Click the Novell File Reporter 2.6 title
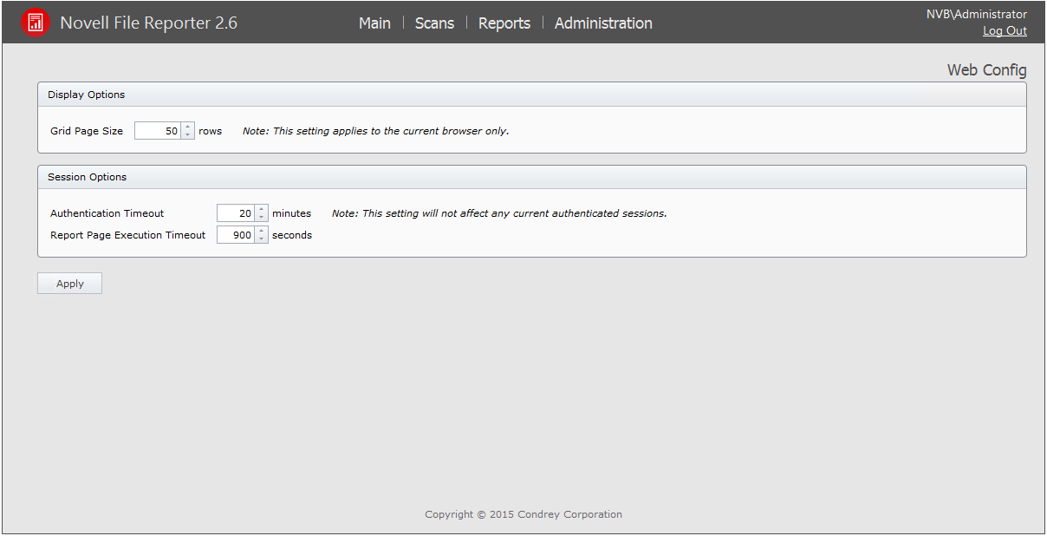The width and height of the screenshot is (1047, 536). click(148, 23)
